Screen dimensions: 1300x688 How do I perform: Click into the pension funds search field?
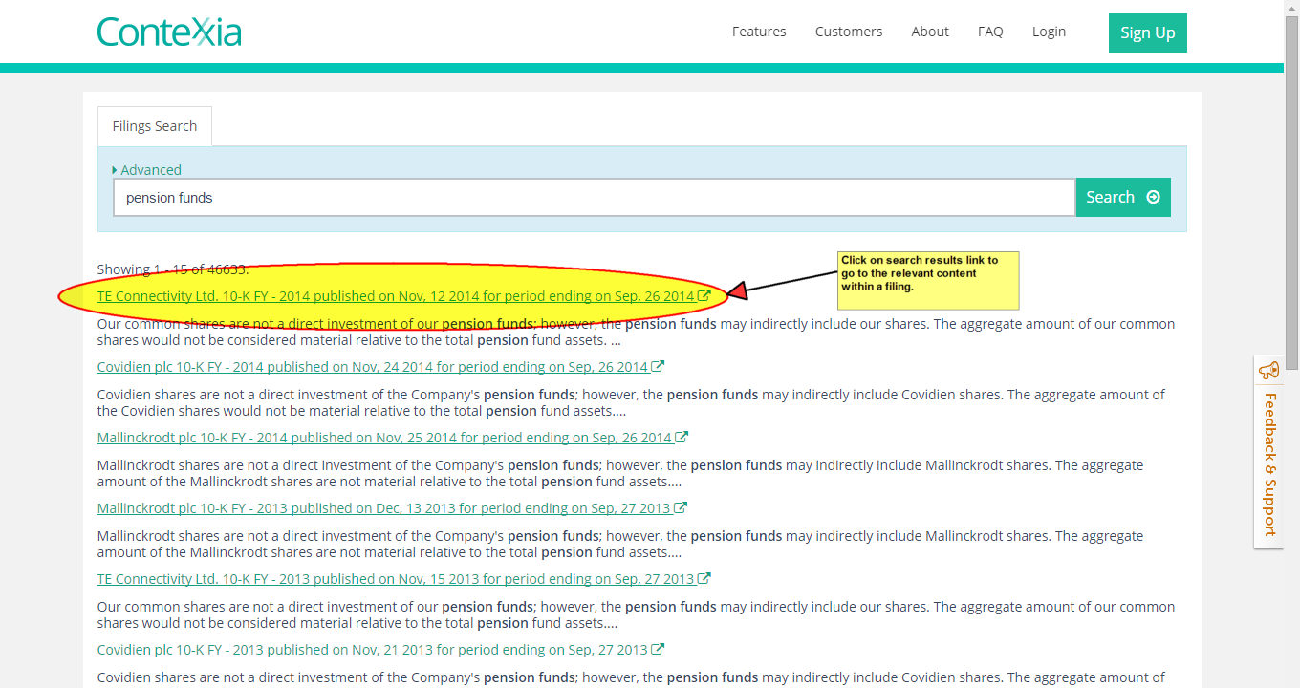click(595, 198)
